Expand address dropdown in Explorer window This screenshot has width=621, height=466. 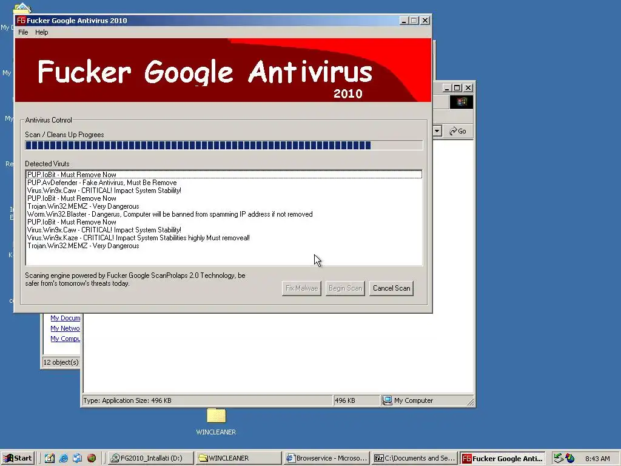437,131
